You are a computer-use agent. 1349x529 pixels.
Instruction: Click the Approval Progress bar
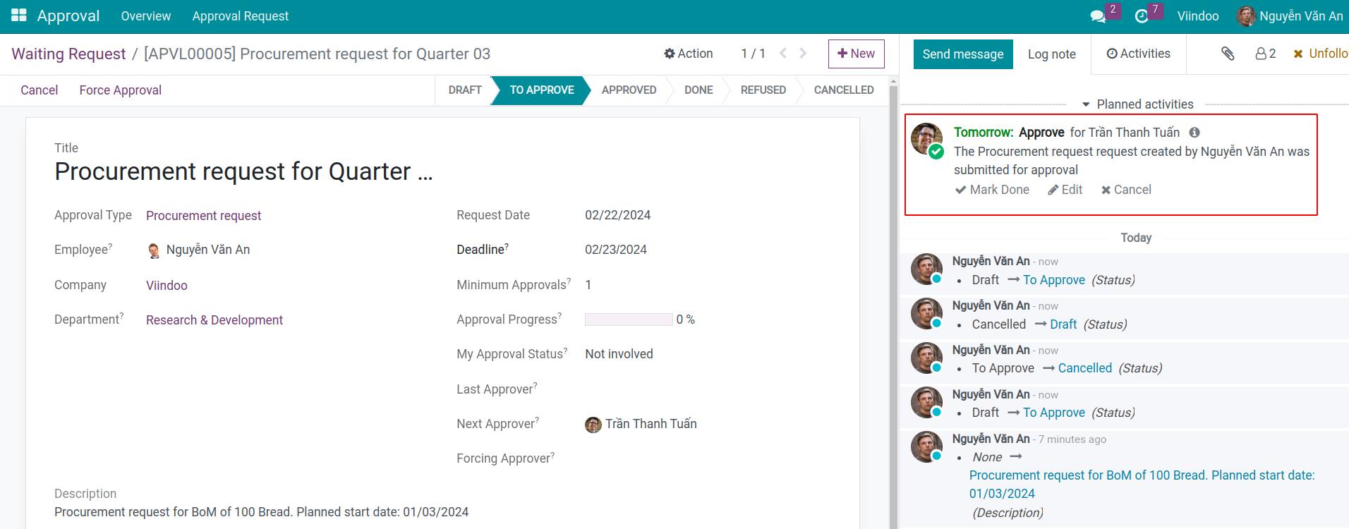click(x=629, y=320)
